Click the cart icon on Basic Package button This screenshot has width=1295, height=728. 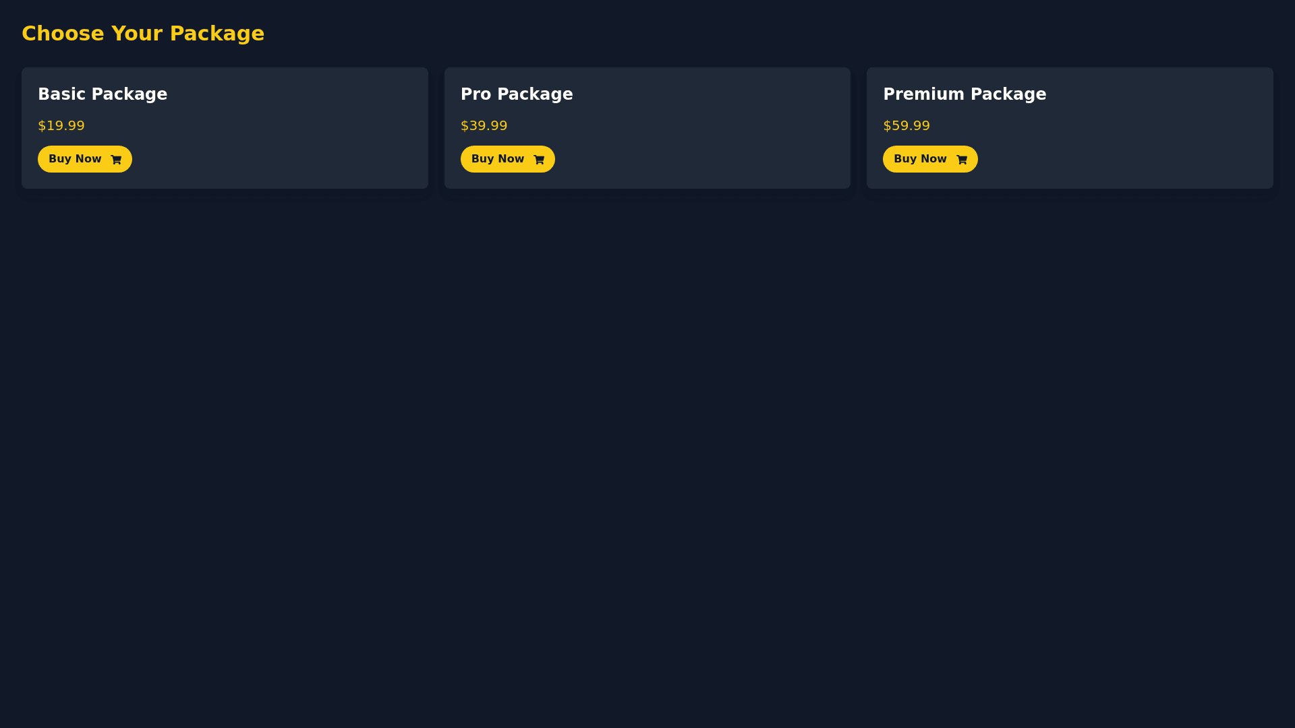tap(116, 160)
